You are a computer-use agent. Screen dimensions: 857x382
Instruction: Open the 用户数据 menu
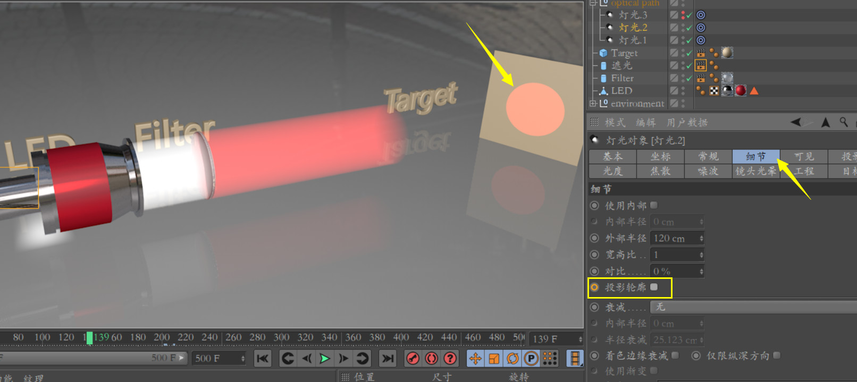[x=687, y=123]
